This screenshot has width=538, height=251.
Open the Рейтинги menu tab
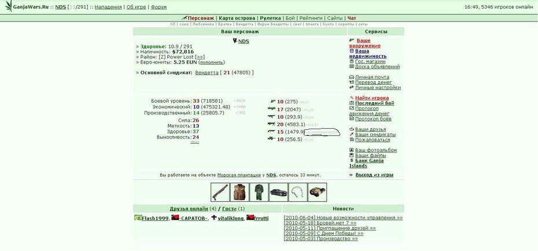pos(311,18)
